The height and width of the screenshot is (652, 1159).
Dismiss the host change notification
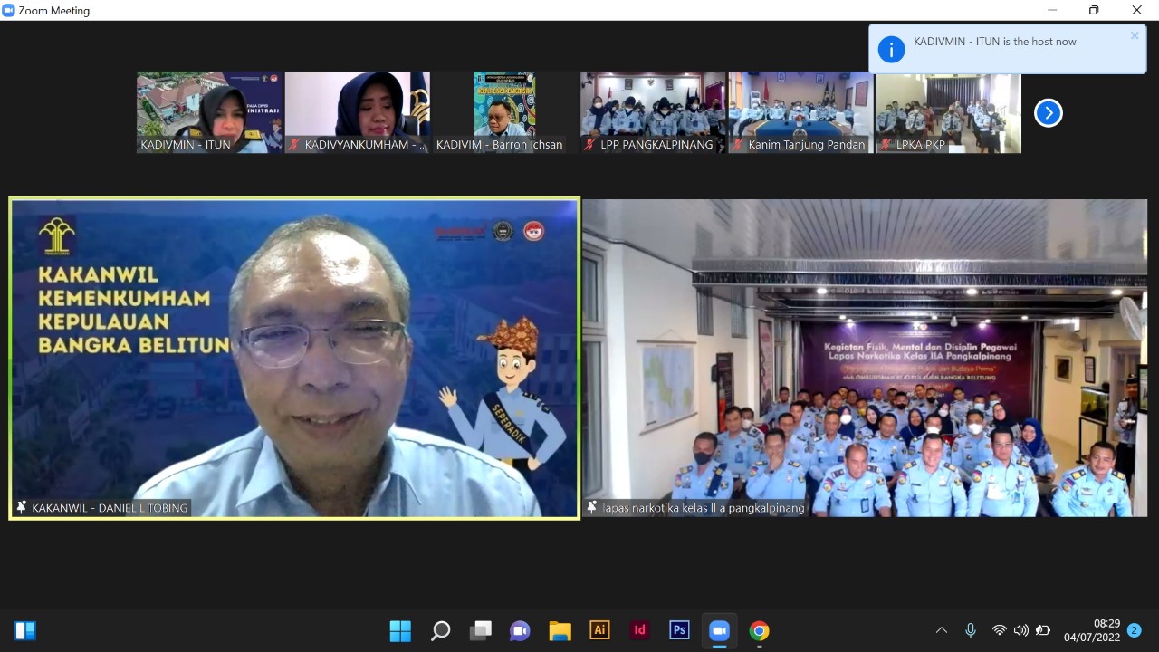click(1135, 36)
